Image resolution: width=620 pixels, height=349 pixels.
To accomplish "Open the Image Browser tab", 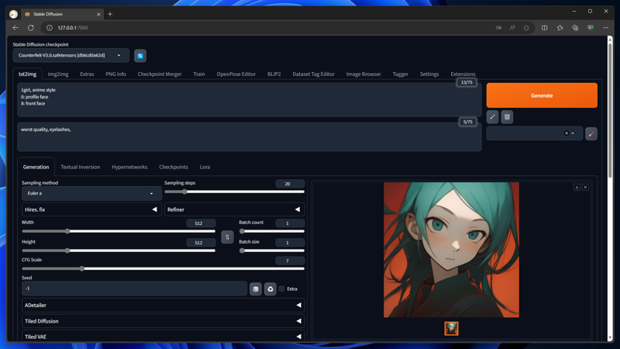I will tap(363, 74).
